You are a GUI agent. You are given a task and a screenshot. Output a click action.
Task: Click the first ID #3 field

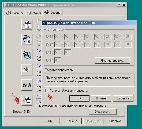click(58, 52)
